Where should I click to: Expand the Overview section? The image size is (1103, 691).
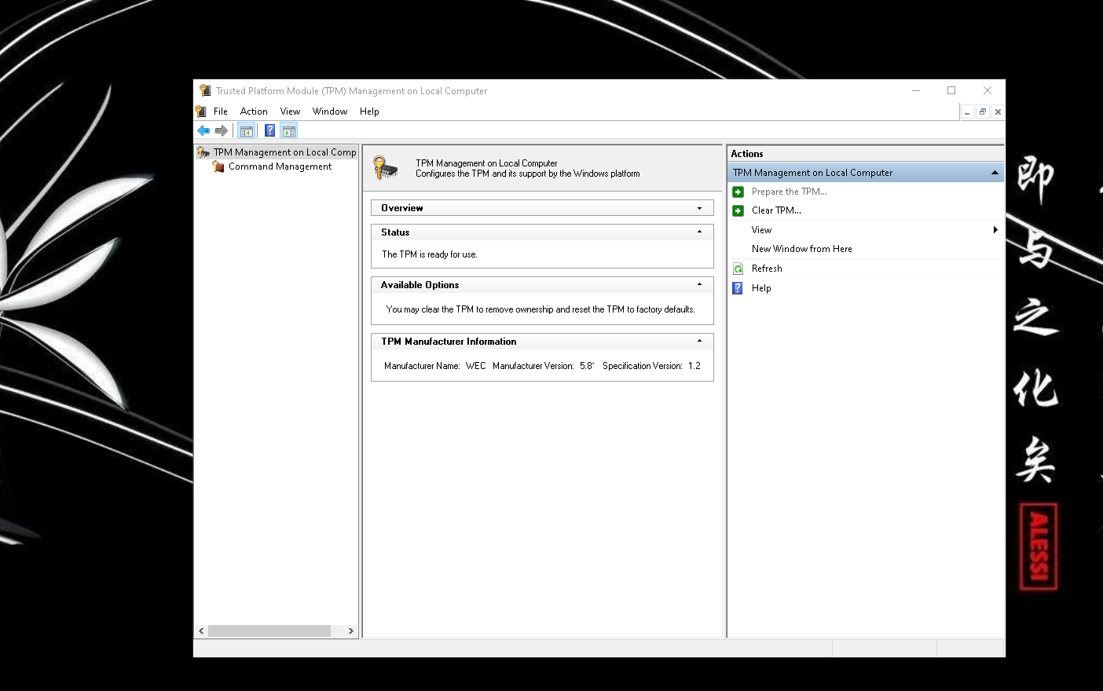(699, 208)
